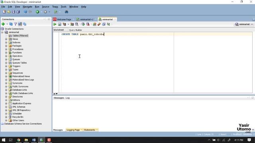
Task: Open File Explorer from the taskbar
Action: tap(26, 140)
